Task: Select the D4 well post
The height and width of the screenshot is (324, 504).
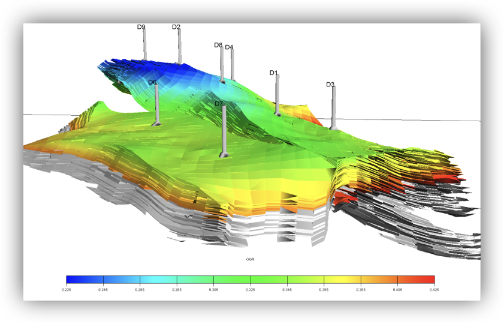Action: coord(233,65)
